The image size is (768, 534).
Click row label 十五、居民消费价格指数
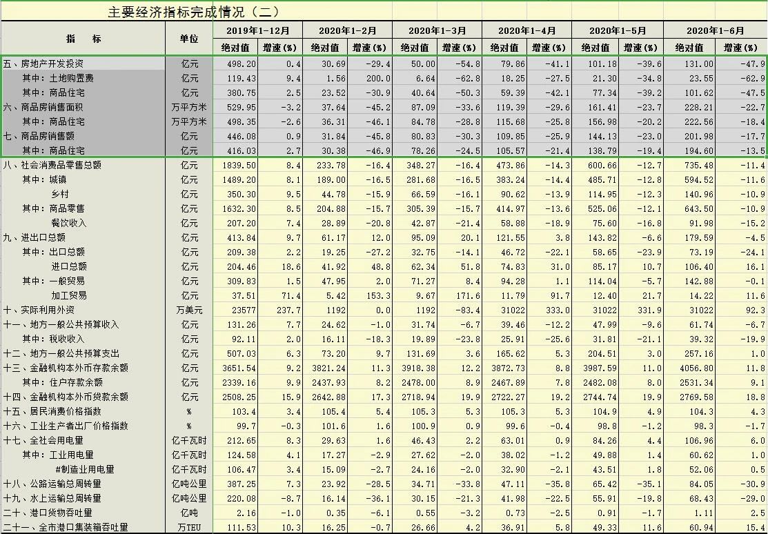(x=52, y=411)
